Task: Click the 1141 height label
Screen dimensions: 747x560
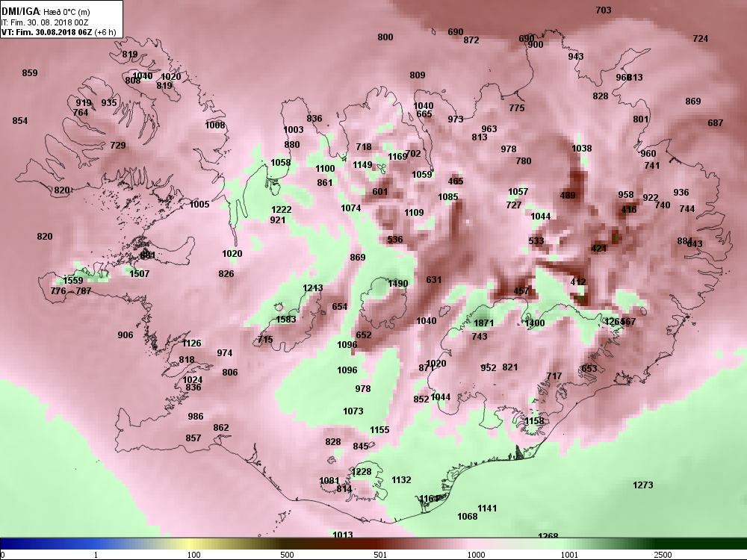Action: tap(487, 508)
